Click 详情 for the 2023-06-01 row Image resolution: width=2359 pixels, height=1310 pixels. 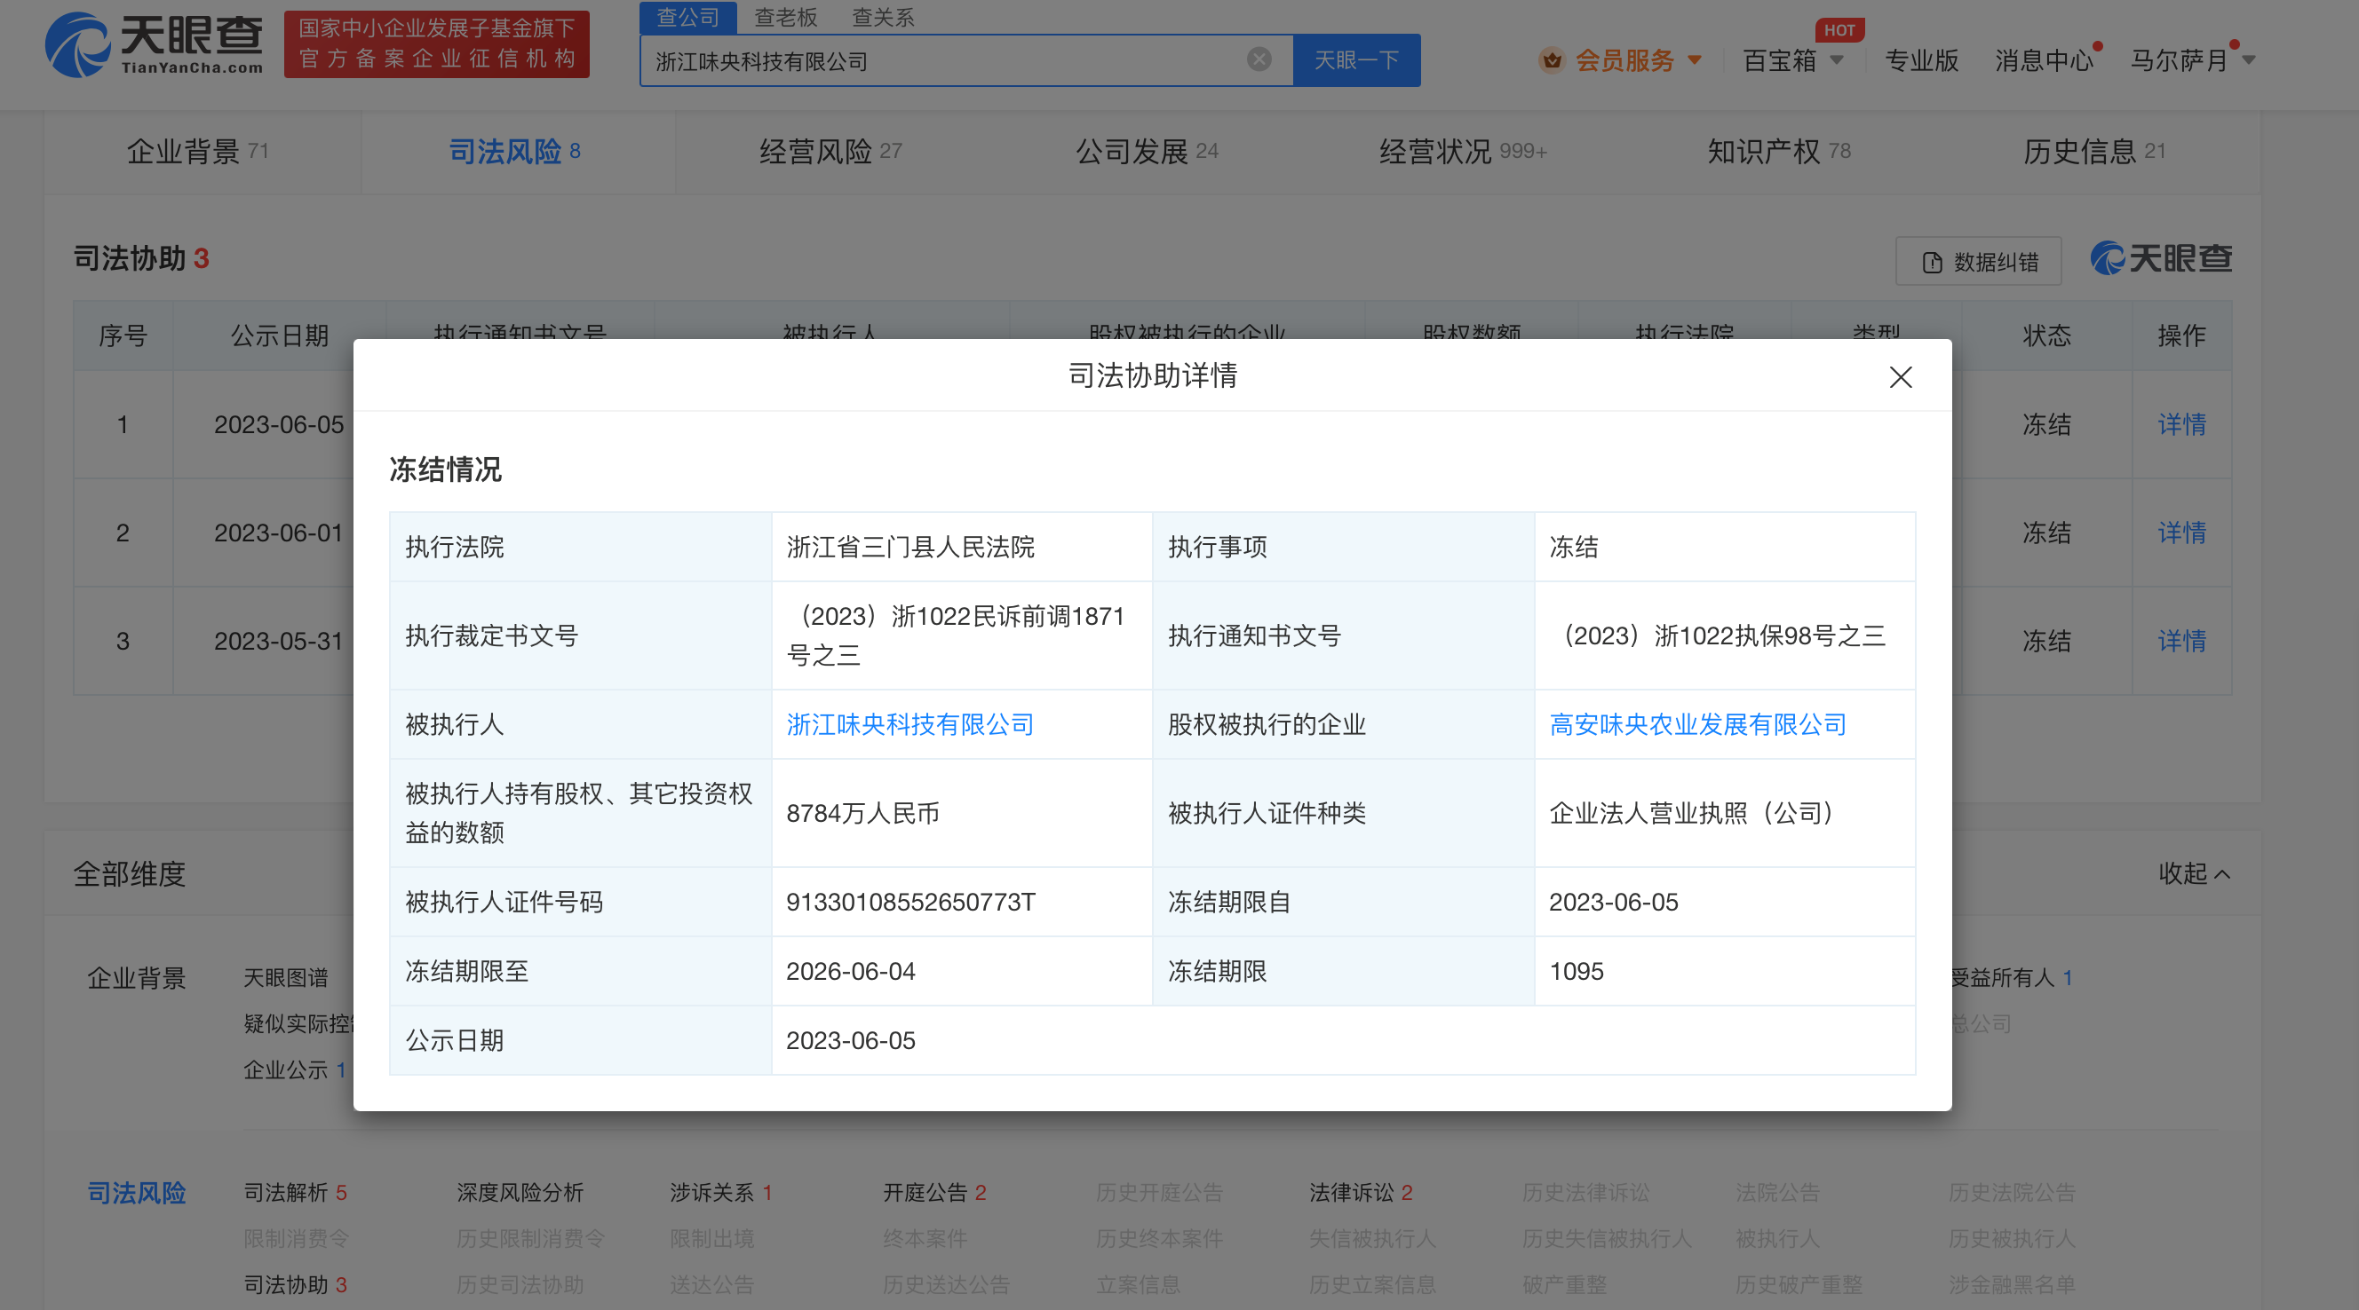click(2181, 533)
